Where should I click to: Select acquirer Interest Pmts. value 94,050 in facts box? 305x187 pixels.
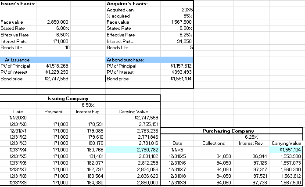coord(184,41)
